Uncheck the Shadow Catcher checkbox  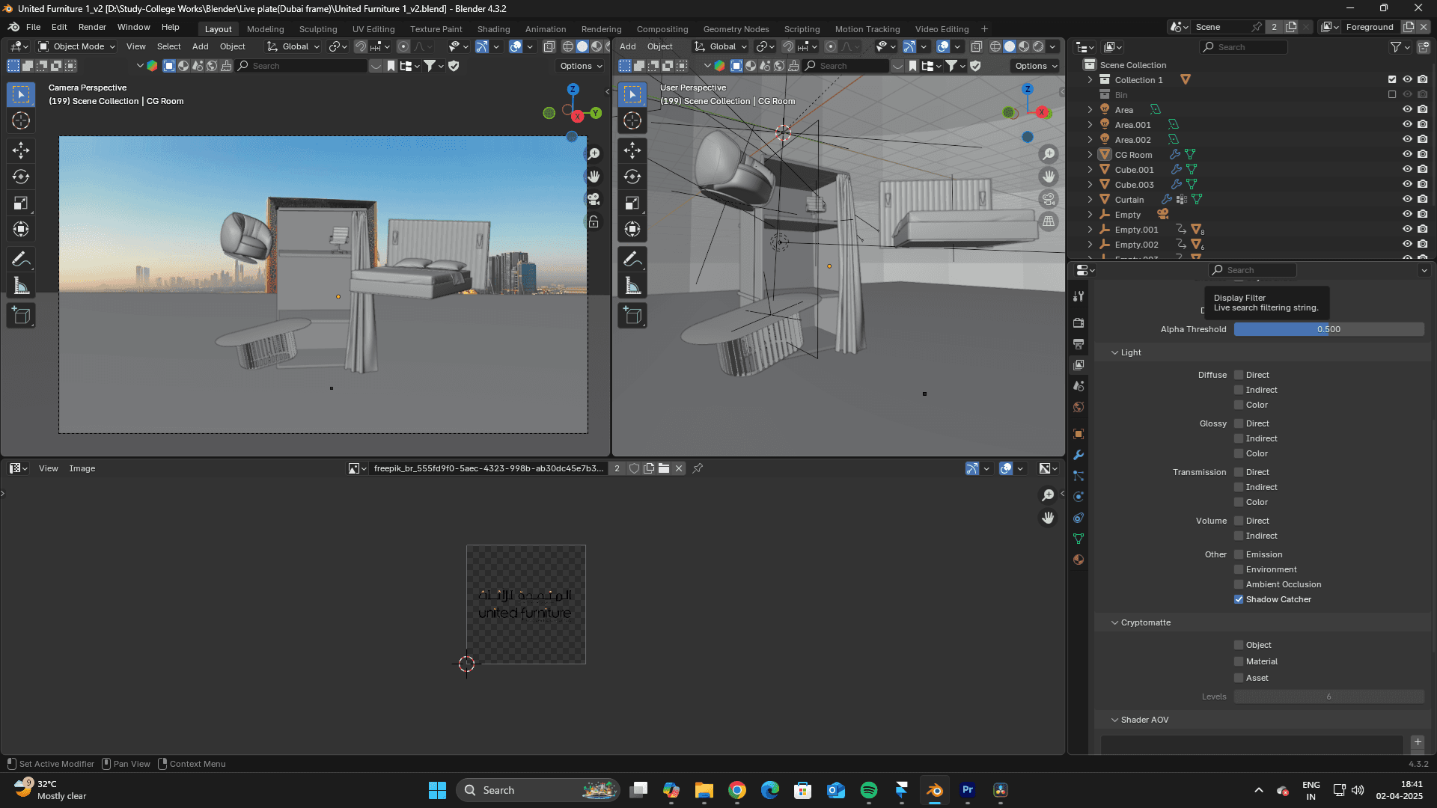pos(1239,599)
